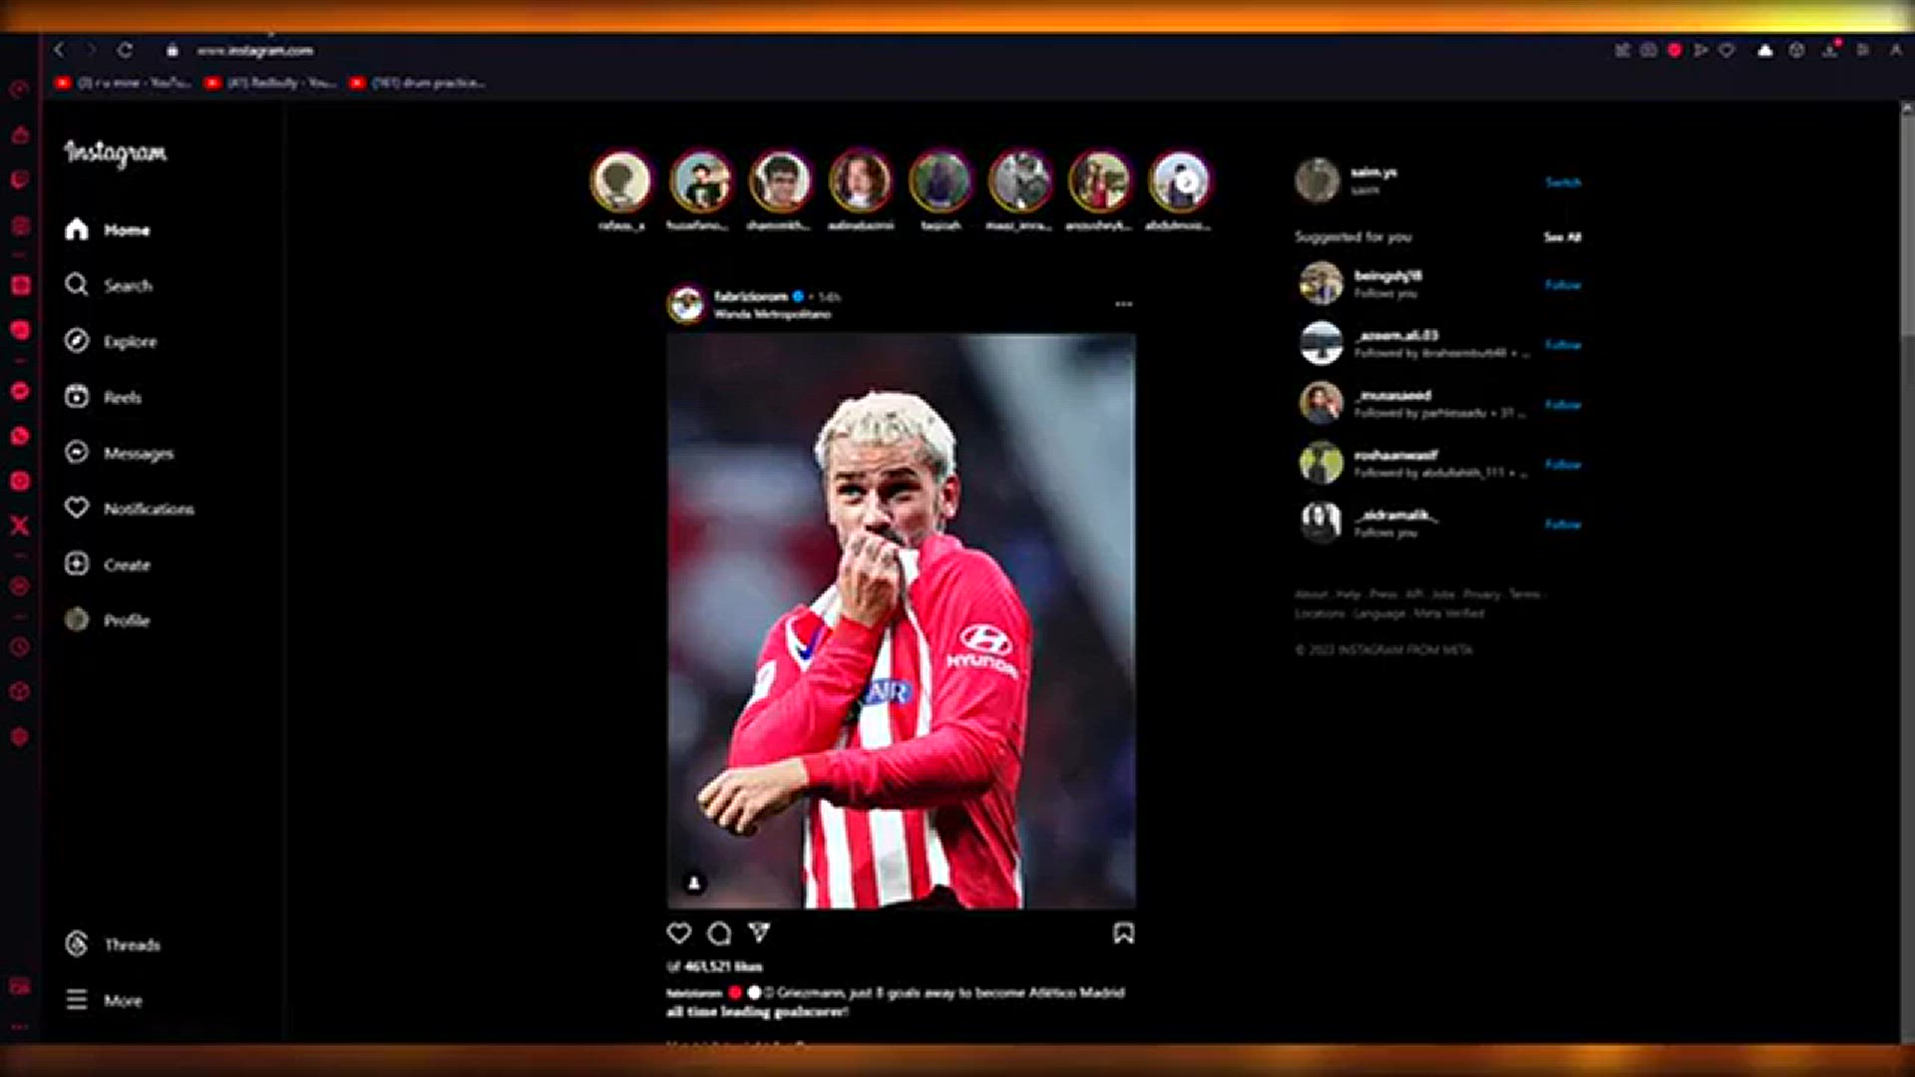1915x1077 pixels.
Task: Open Threads from the sidebar
Action: (112, 944)
